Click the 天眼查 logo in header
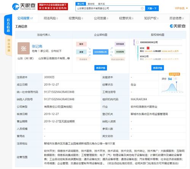This screenshot has width=190, height=169. click(24, 6)
